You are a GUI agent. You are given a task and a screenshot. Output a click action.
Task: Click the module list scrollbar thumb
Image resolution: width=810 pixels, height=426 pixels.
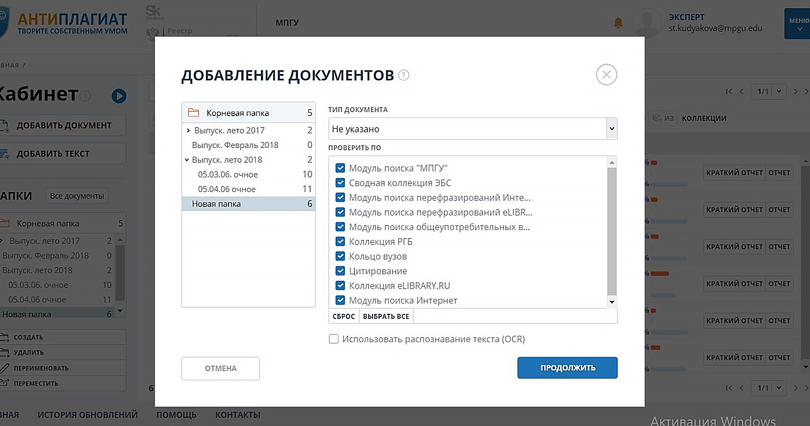coord(612,231)
